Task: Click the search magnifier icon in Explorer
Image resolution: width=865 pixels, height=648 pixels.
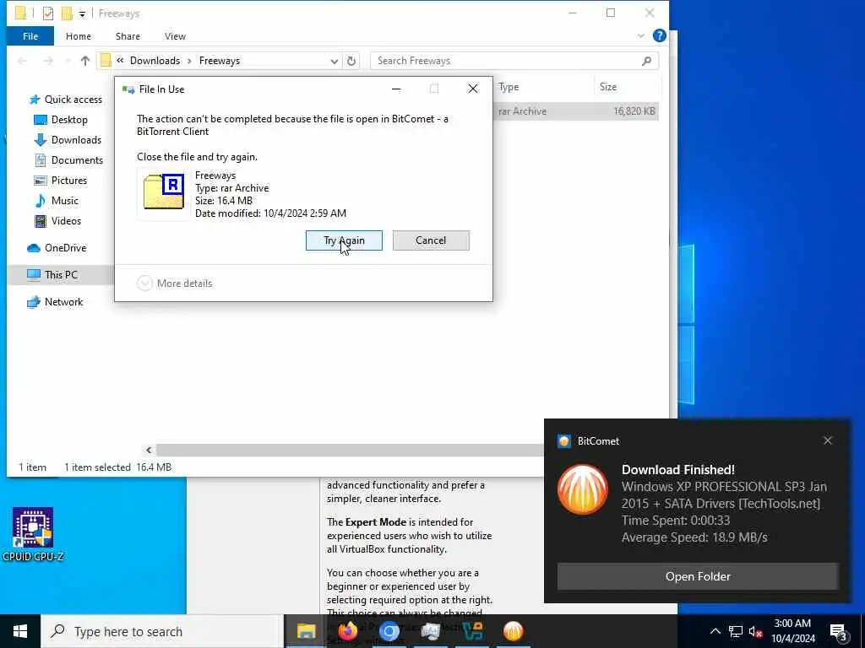Action: click(646, 61)
